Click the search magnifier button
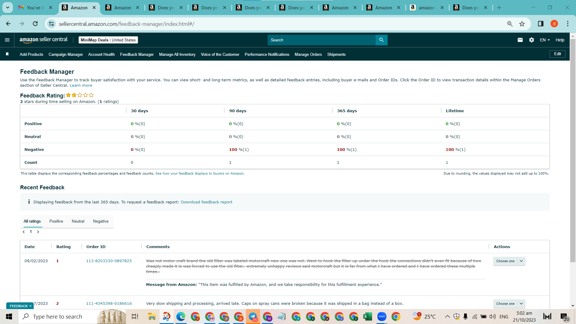This screenshot has width=576, height=324. [381, 40]
